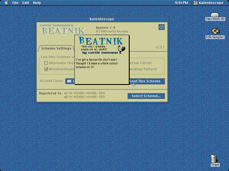The height and width of the screenshot is (171, 229).
Task: Open the Help menu
Action: pos(37,3)
